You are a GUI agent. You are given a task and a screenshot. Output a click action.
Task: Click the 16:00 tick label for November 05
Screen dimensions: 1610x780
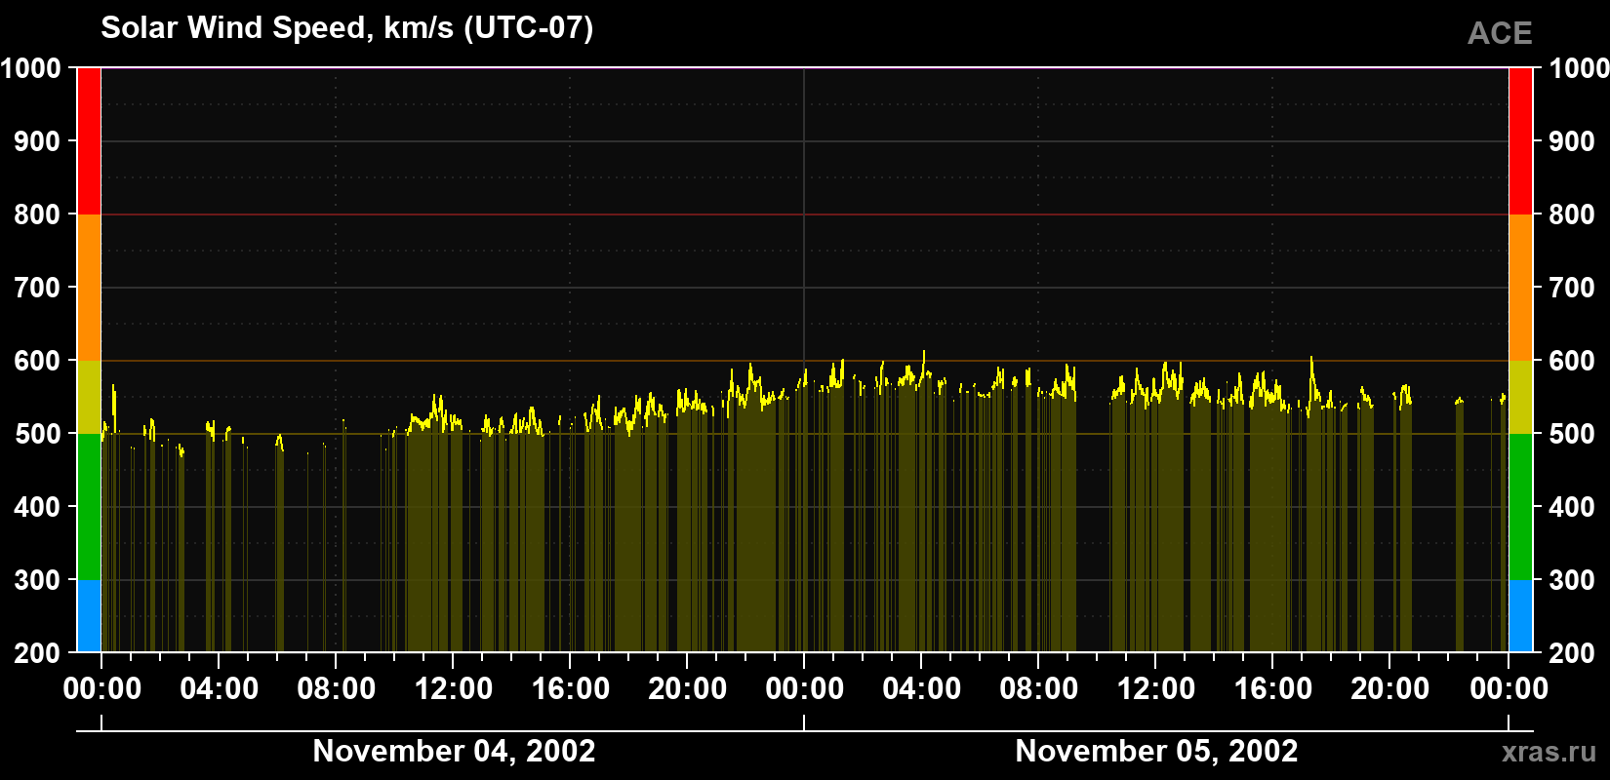pyautogui.click(x=1273, y=689)
